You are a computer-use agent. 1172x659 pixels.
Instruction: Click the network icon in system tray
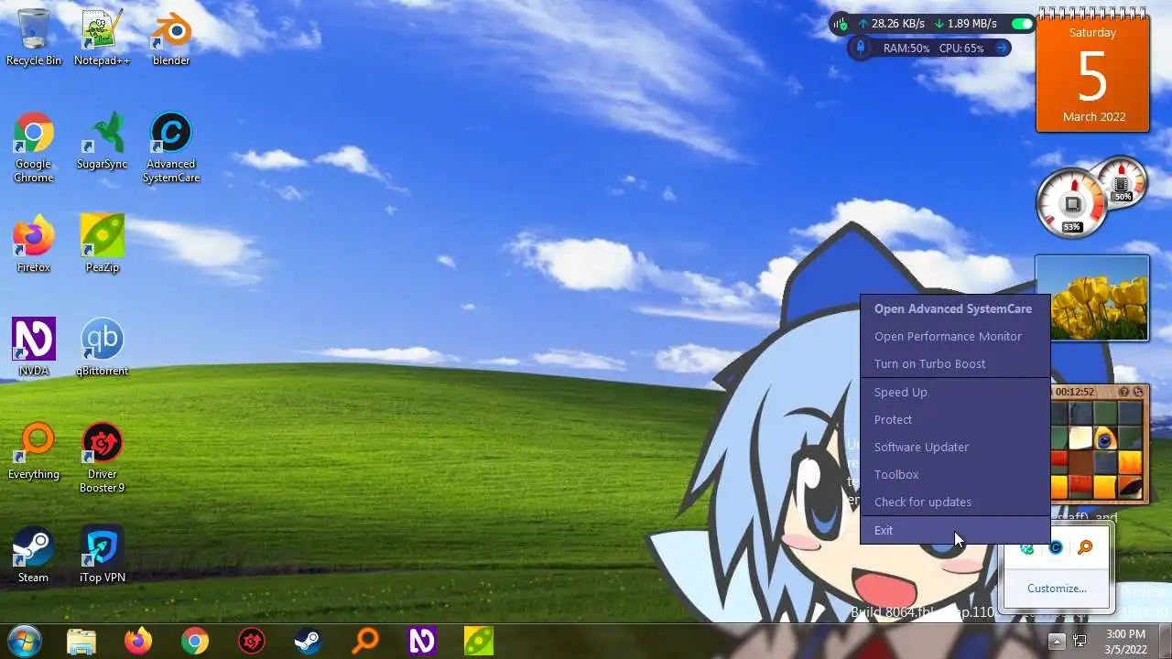tap(1080, 641)
